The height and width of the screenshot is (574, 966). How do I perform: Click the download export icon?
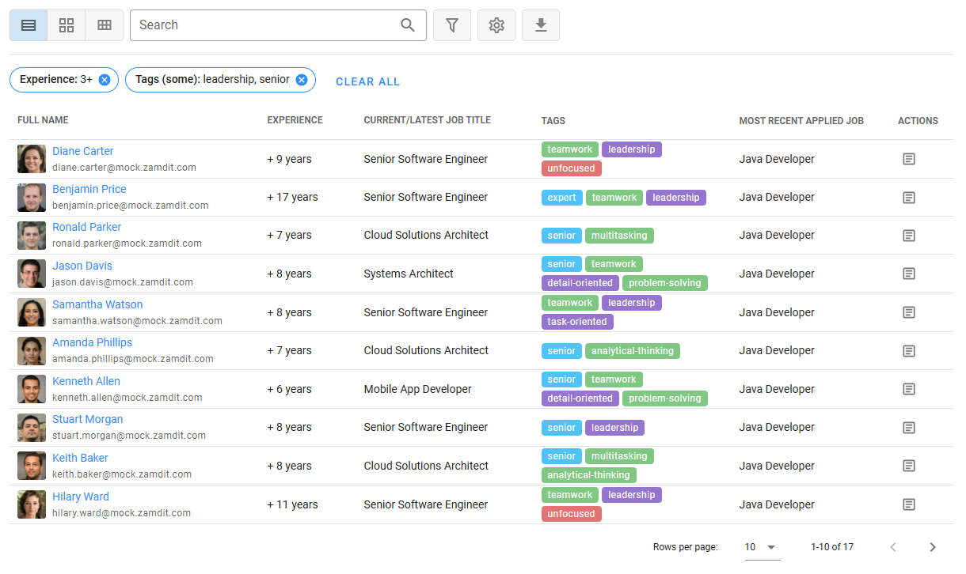(x=541, y=25)
